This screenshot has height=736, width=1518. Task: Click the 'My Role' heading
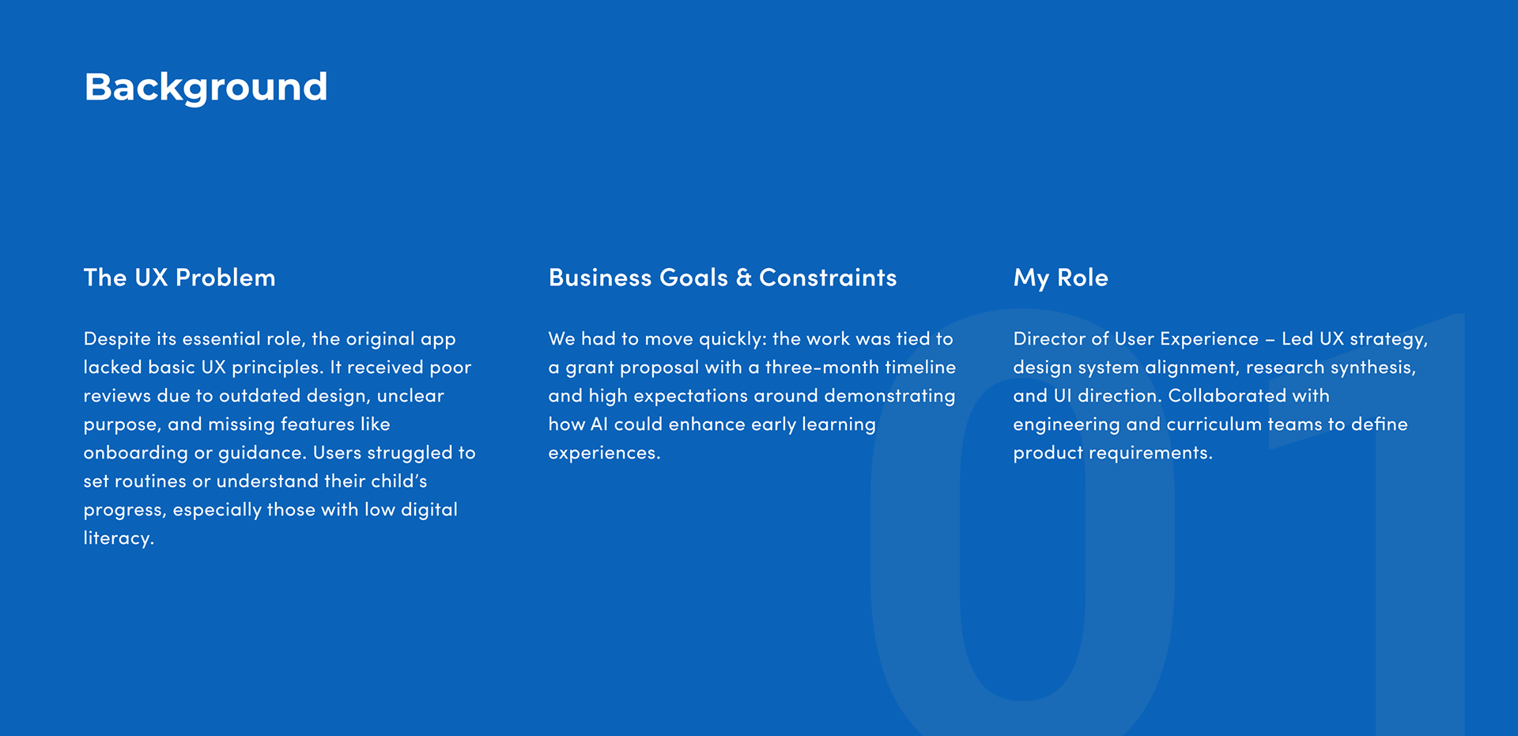point(1060,277)
